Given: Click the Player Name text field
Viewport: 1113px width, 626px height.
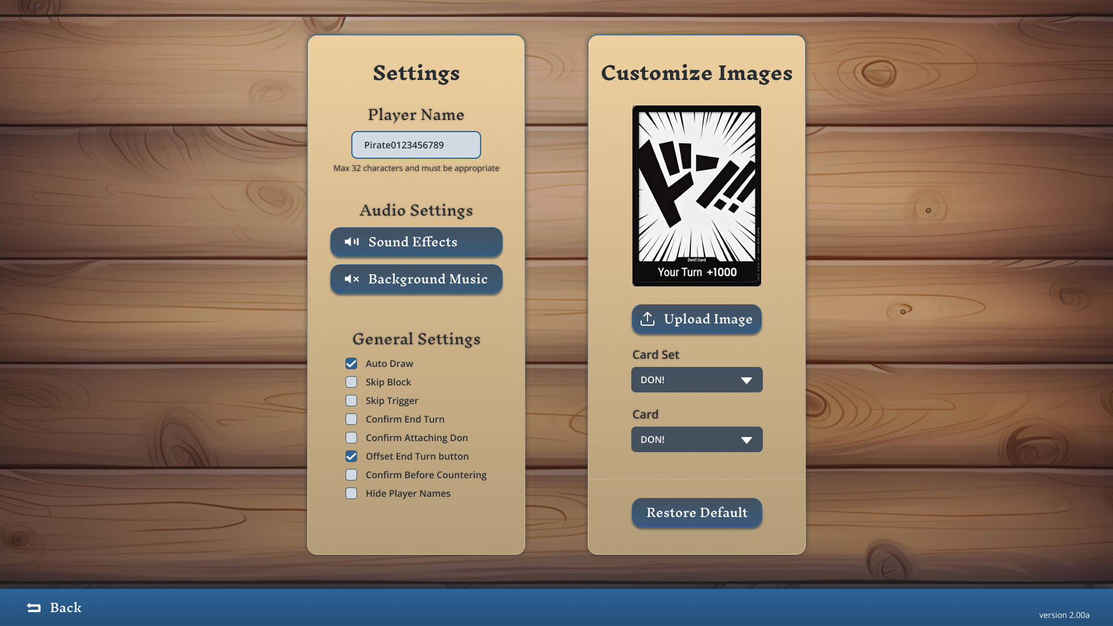Looking at the screenshot, I should 416,145.
